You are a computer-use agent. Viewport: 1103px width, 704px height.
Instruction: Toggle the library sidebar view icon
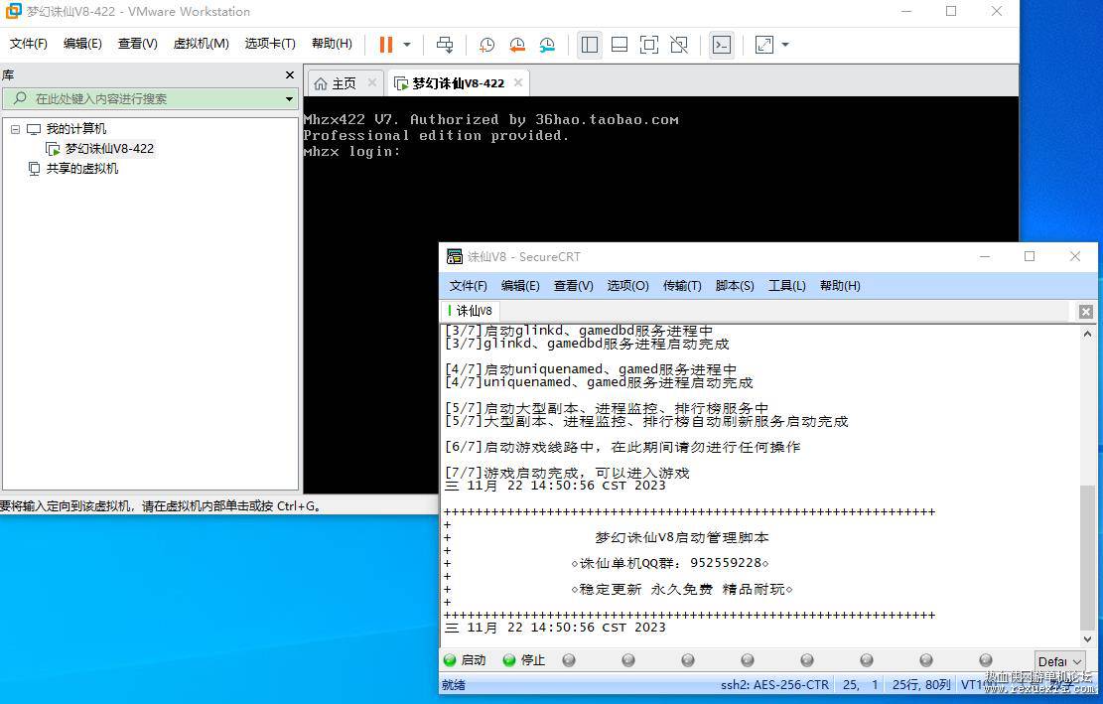click(590, 45)
